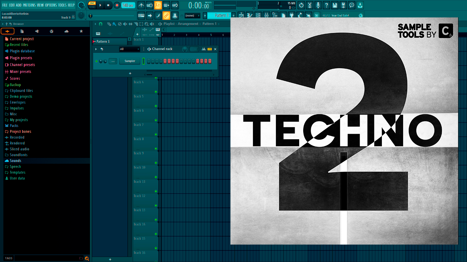This screenshot has width=467, height=262.
Task: Click the channel rack swing knob
Action: pyautogui.click(x=185, y=49)
